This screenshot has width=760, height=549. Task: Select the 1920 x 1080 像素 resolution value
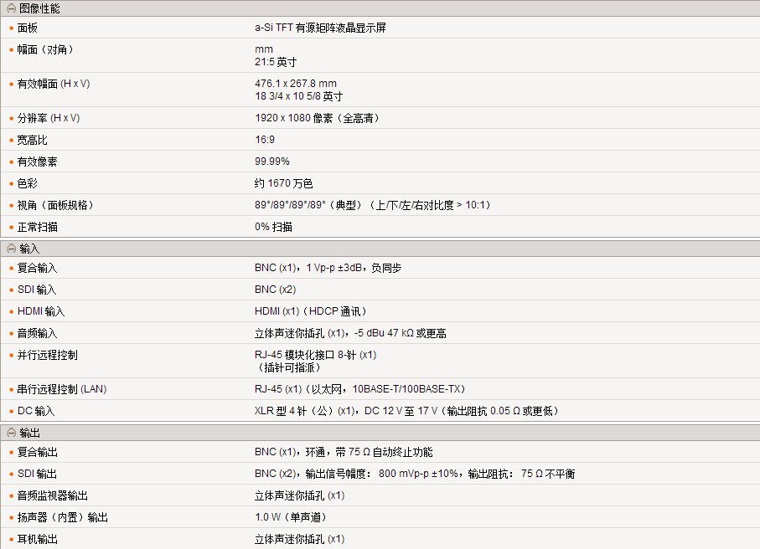(x=317, y=118)
